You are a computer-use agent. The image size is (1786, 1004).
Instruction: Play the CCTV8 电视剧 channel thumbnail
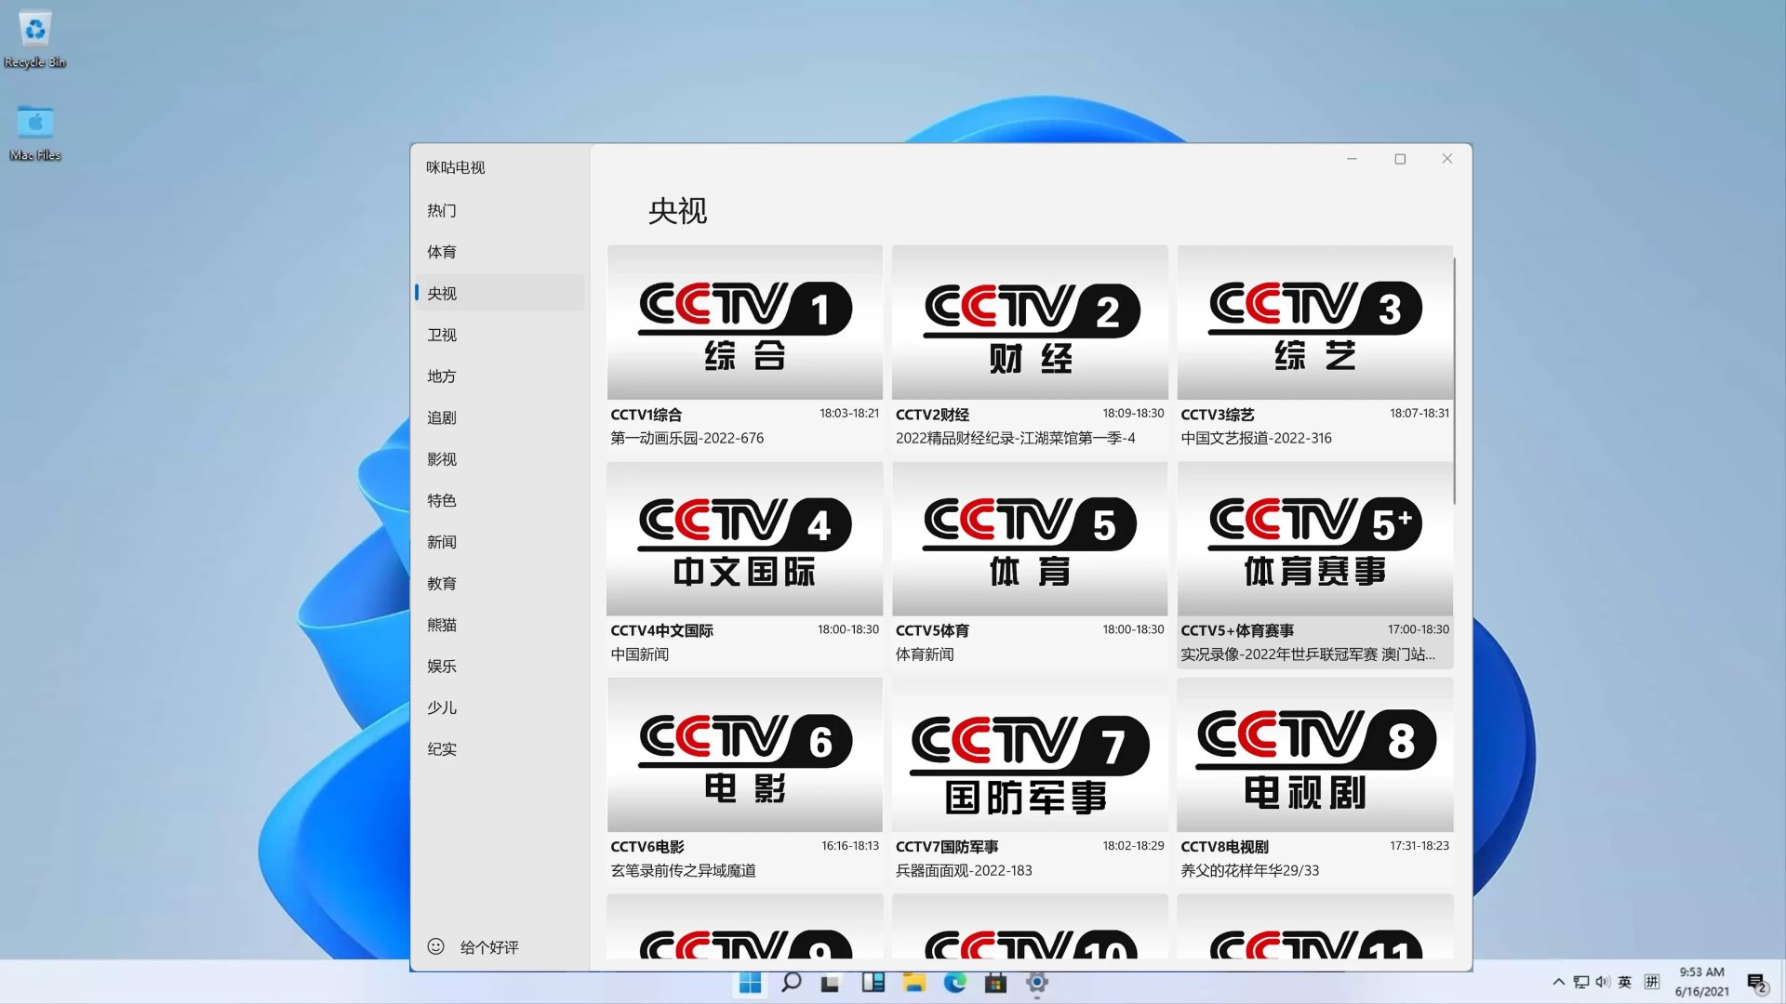[x=1314, y=755]
